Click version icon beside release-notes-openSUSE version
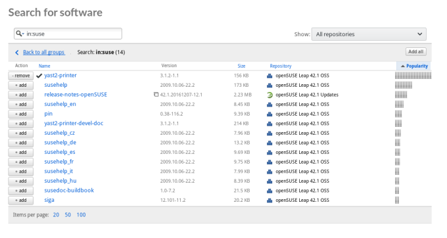 [x=156, y=94]
